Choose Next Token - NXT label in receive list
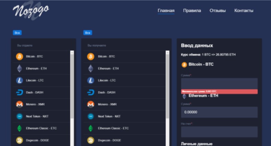 [x=109, y=116]
